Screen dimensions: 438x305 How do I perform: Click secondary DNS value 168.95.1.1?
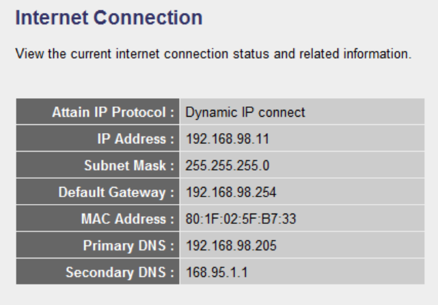coord(217,272)
